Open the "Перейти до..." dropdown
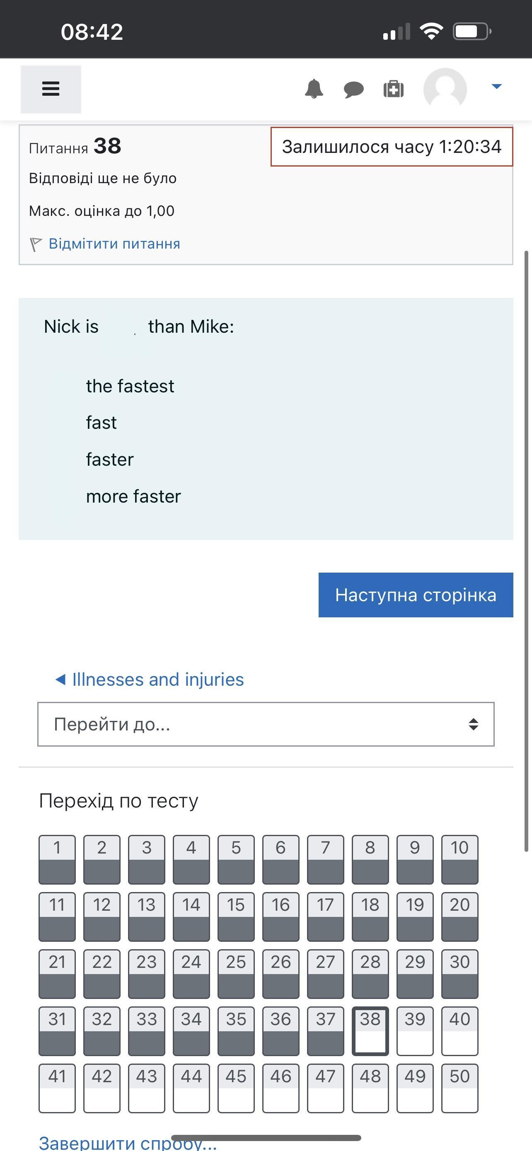The height and width of the screenshot is (1151, 532). click(x=266, y=724)
